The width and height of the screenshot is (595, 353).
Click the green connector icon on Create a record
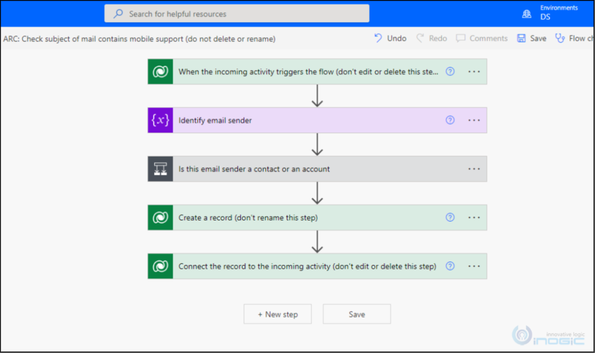[159, 217]
